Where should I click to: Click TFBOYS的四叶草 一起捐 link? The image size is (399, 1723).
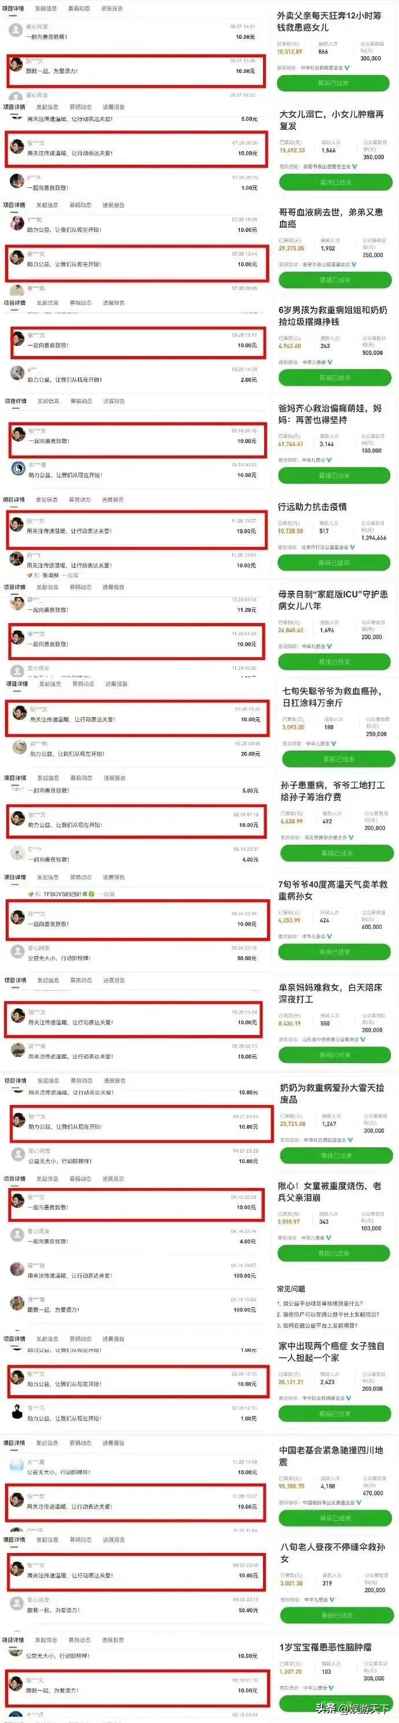click(78, 894)
